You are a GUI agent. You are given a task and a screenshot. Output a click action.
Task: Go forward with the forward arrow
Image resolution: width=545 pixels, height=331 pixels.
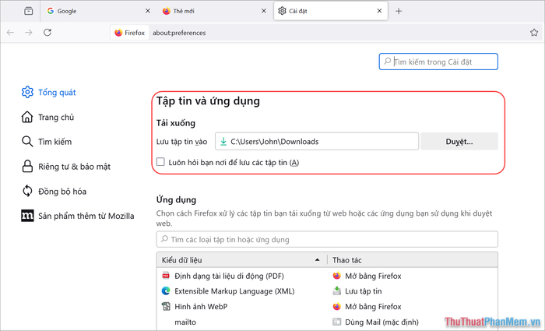pyautogui.click(x=29, y=33)
